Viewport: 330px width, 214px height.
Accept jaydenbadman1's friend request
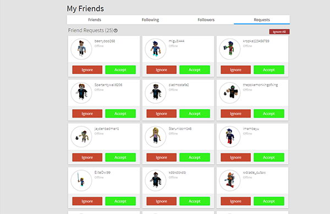click(x=120, y=157)
